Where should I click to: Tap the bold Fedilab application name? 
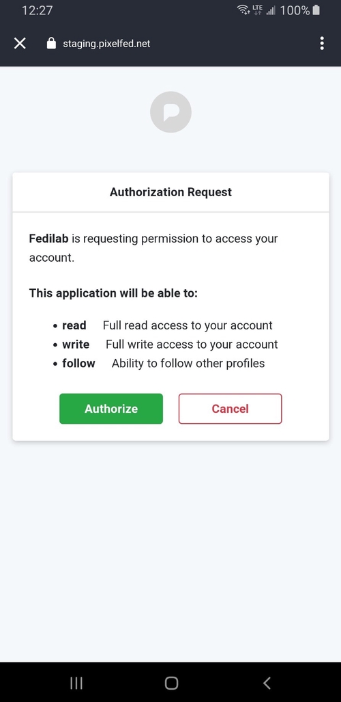click(48, 239)
